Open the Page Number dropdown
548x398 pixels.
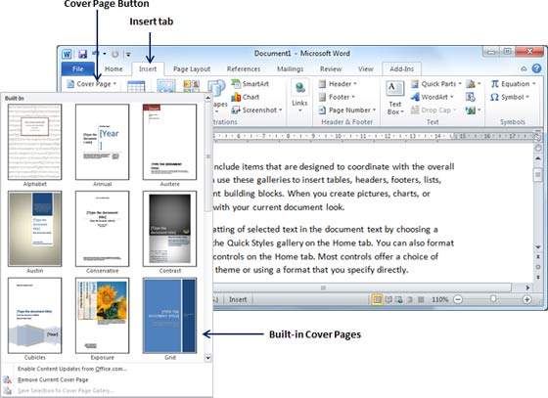(347, 110)
